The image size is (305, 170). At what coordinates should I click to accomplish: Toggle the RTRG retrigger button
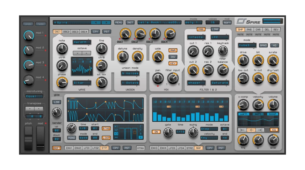point(106,128)
